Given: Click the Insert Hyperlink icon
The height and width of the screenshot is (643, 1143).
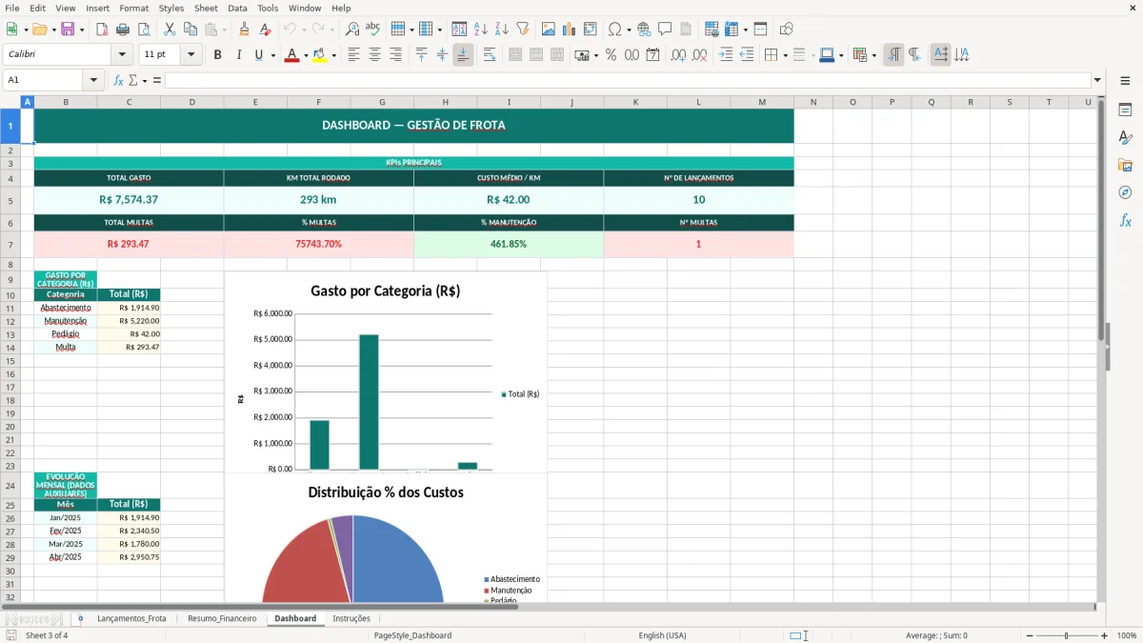Looking at the screenshot, I should tap(645, 30).
